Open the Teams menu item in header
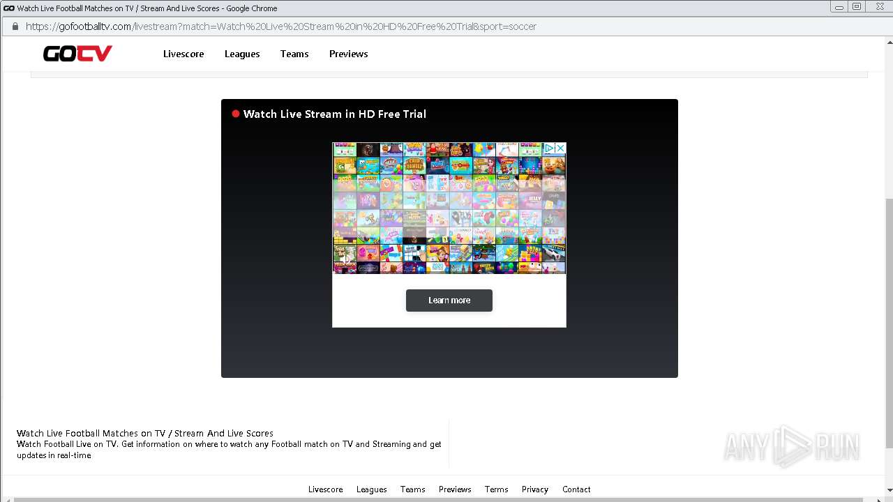This screenshot has height=502, width=893. [294, 54]
